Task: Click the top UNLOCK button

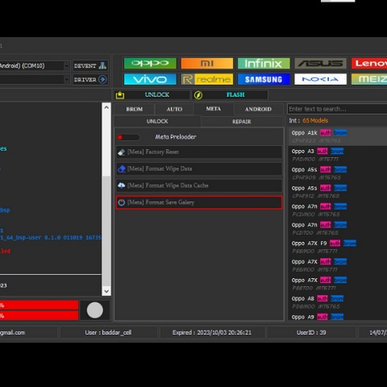Action: pyautogui.click(x=152, y=95)
